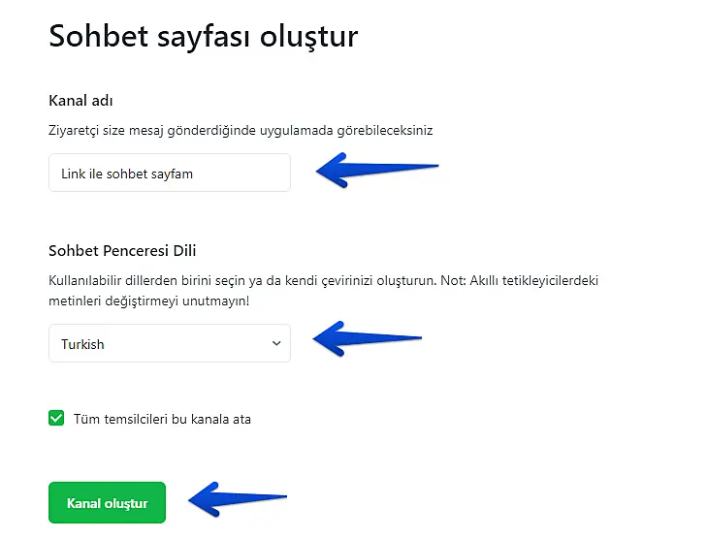Screen dimensions: 707x538
Task: Click the "Not: Akıllı tetikleyicilerdeki" note text
Action: [529, 280]
